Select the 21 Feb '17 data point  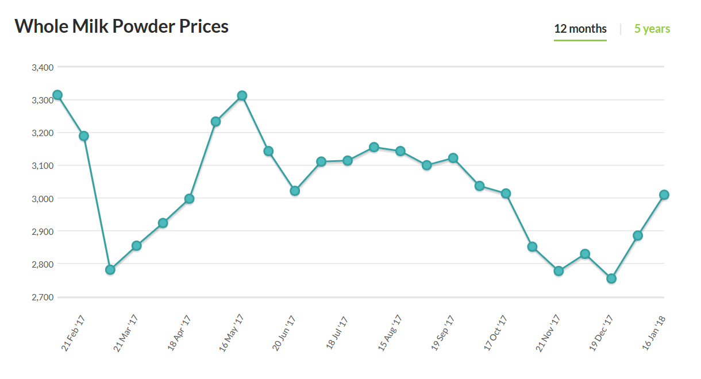(x=84, y=136)
